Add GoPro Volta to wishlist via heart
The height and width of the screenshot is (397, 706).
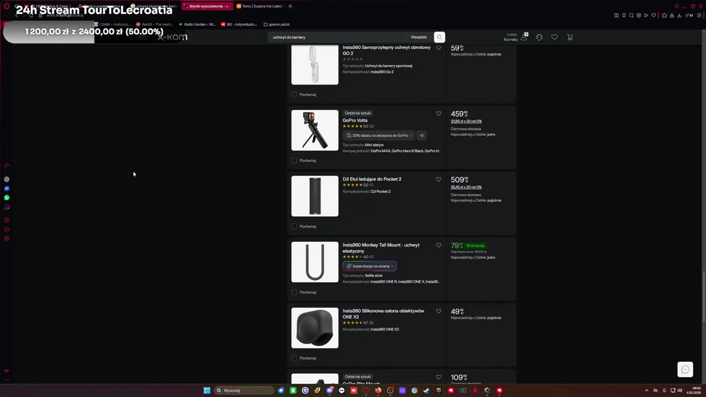[438, 114]
